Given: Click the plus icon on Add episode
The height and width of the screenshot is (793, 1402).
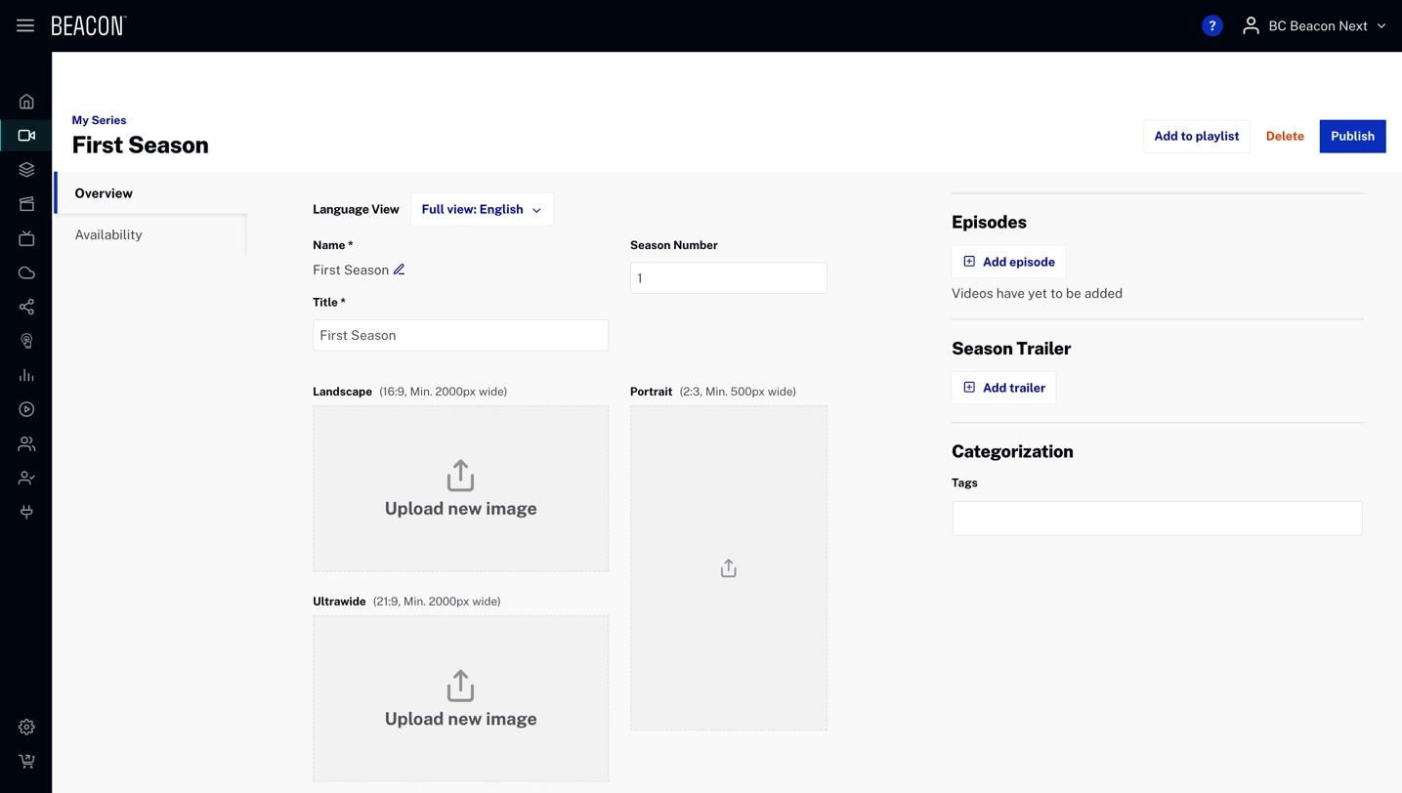Looking at the screenshot, I should [x=969, y=262].
